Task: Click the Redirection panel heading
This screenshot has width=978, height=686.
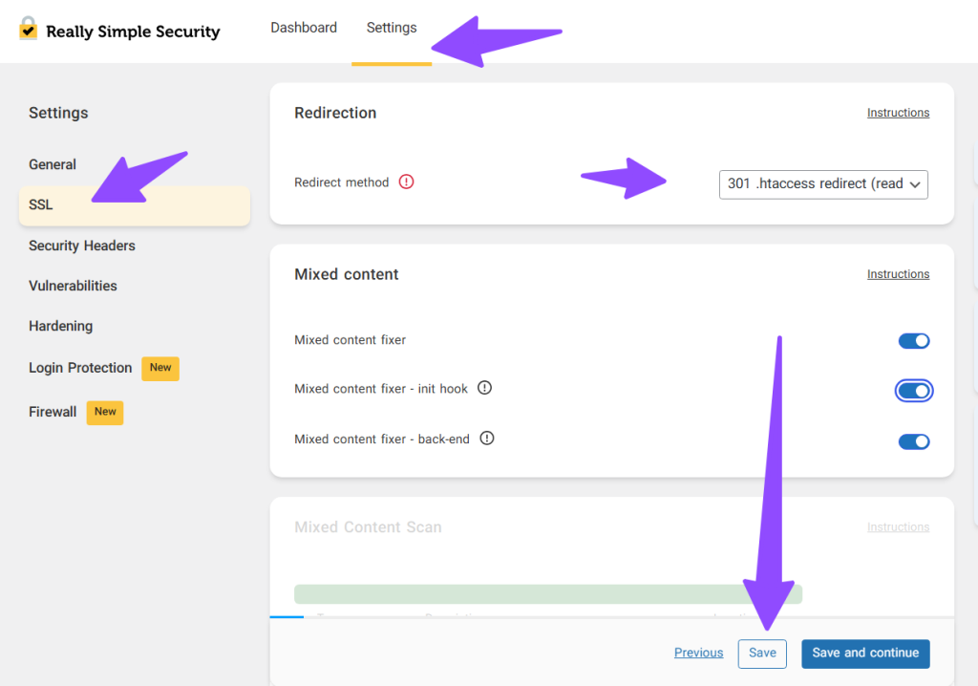Action: (335, 113)
